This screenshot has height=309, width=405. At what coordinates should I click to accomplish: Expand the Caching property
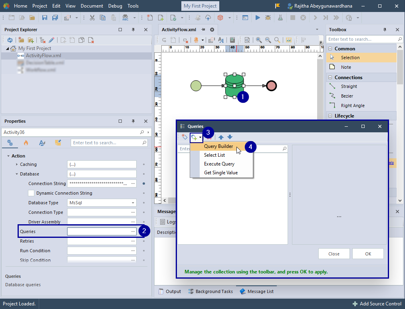(x=17, y=164)
